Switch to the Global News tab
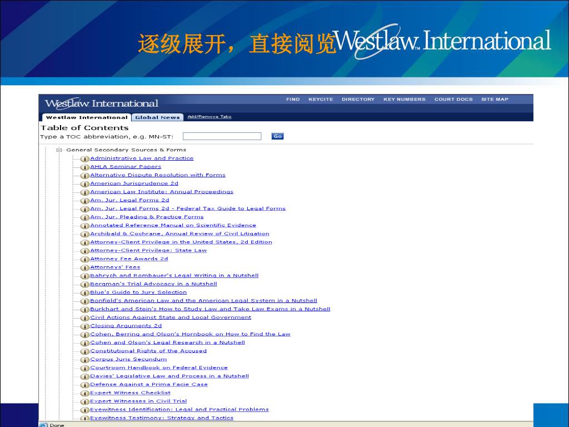Image resolution: width=569 pixels, height=427 pixels. click(x=157, y=117)
